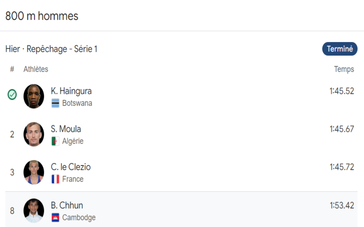Click the 800 m hommes heading
Viewport: 364px width, 227px height.
(42, 16)
